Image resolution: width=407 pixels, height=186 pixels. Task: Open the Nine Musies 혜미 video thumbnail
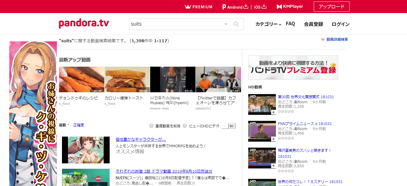click(x=173, y=79)
